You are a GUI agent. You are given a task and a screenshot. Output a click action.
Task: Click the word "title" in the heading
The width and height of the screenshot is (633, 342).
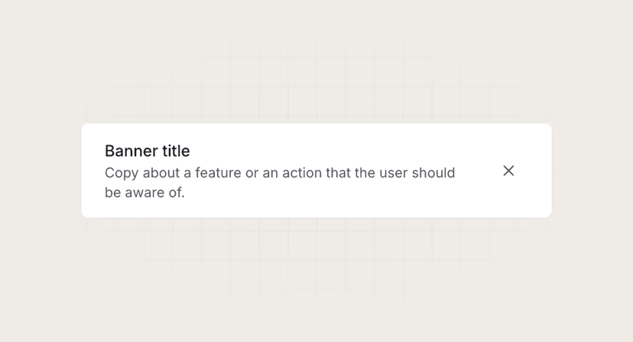(174, 151)
